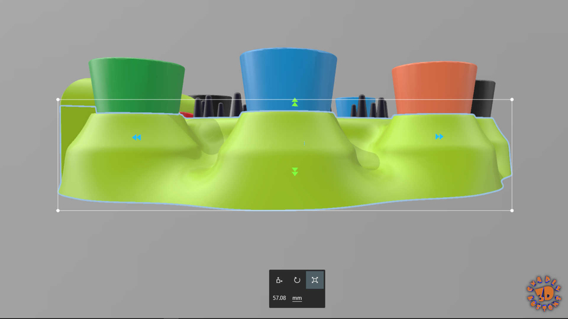
Task: Select the large blue cup object
Action: click(288, 80)
